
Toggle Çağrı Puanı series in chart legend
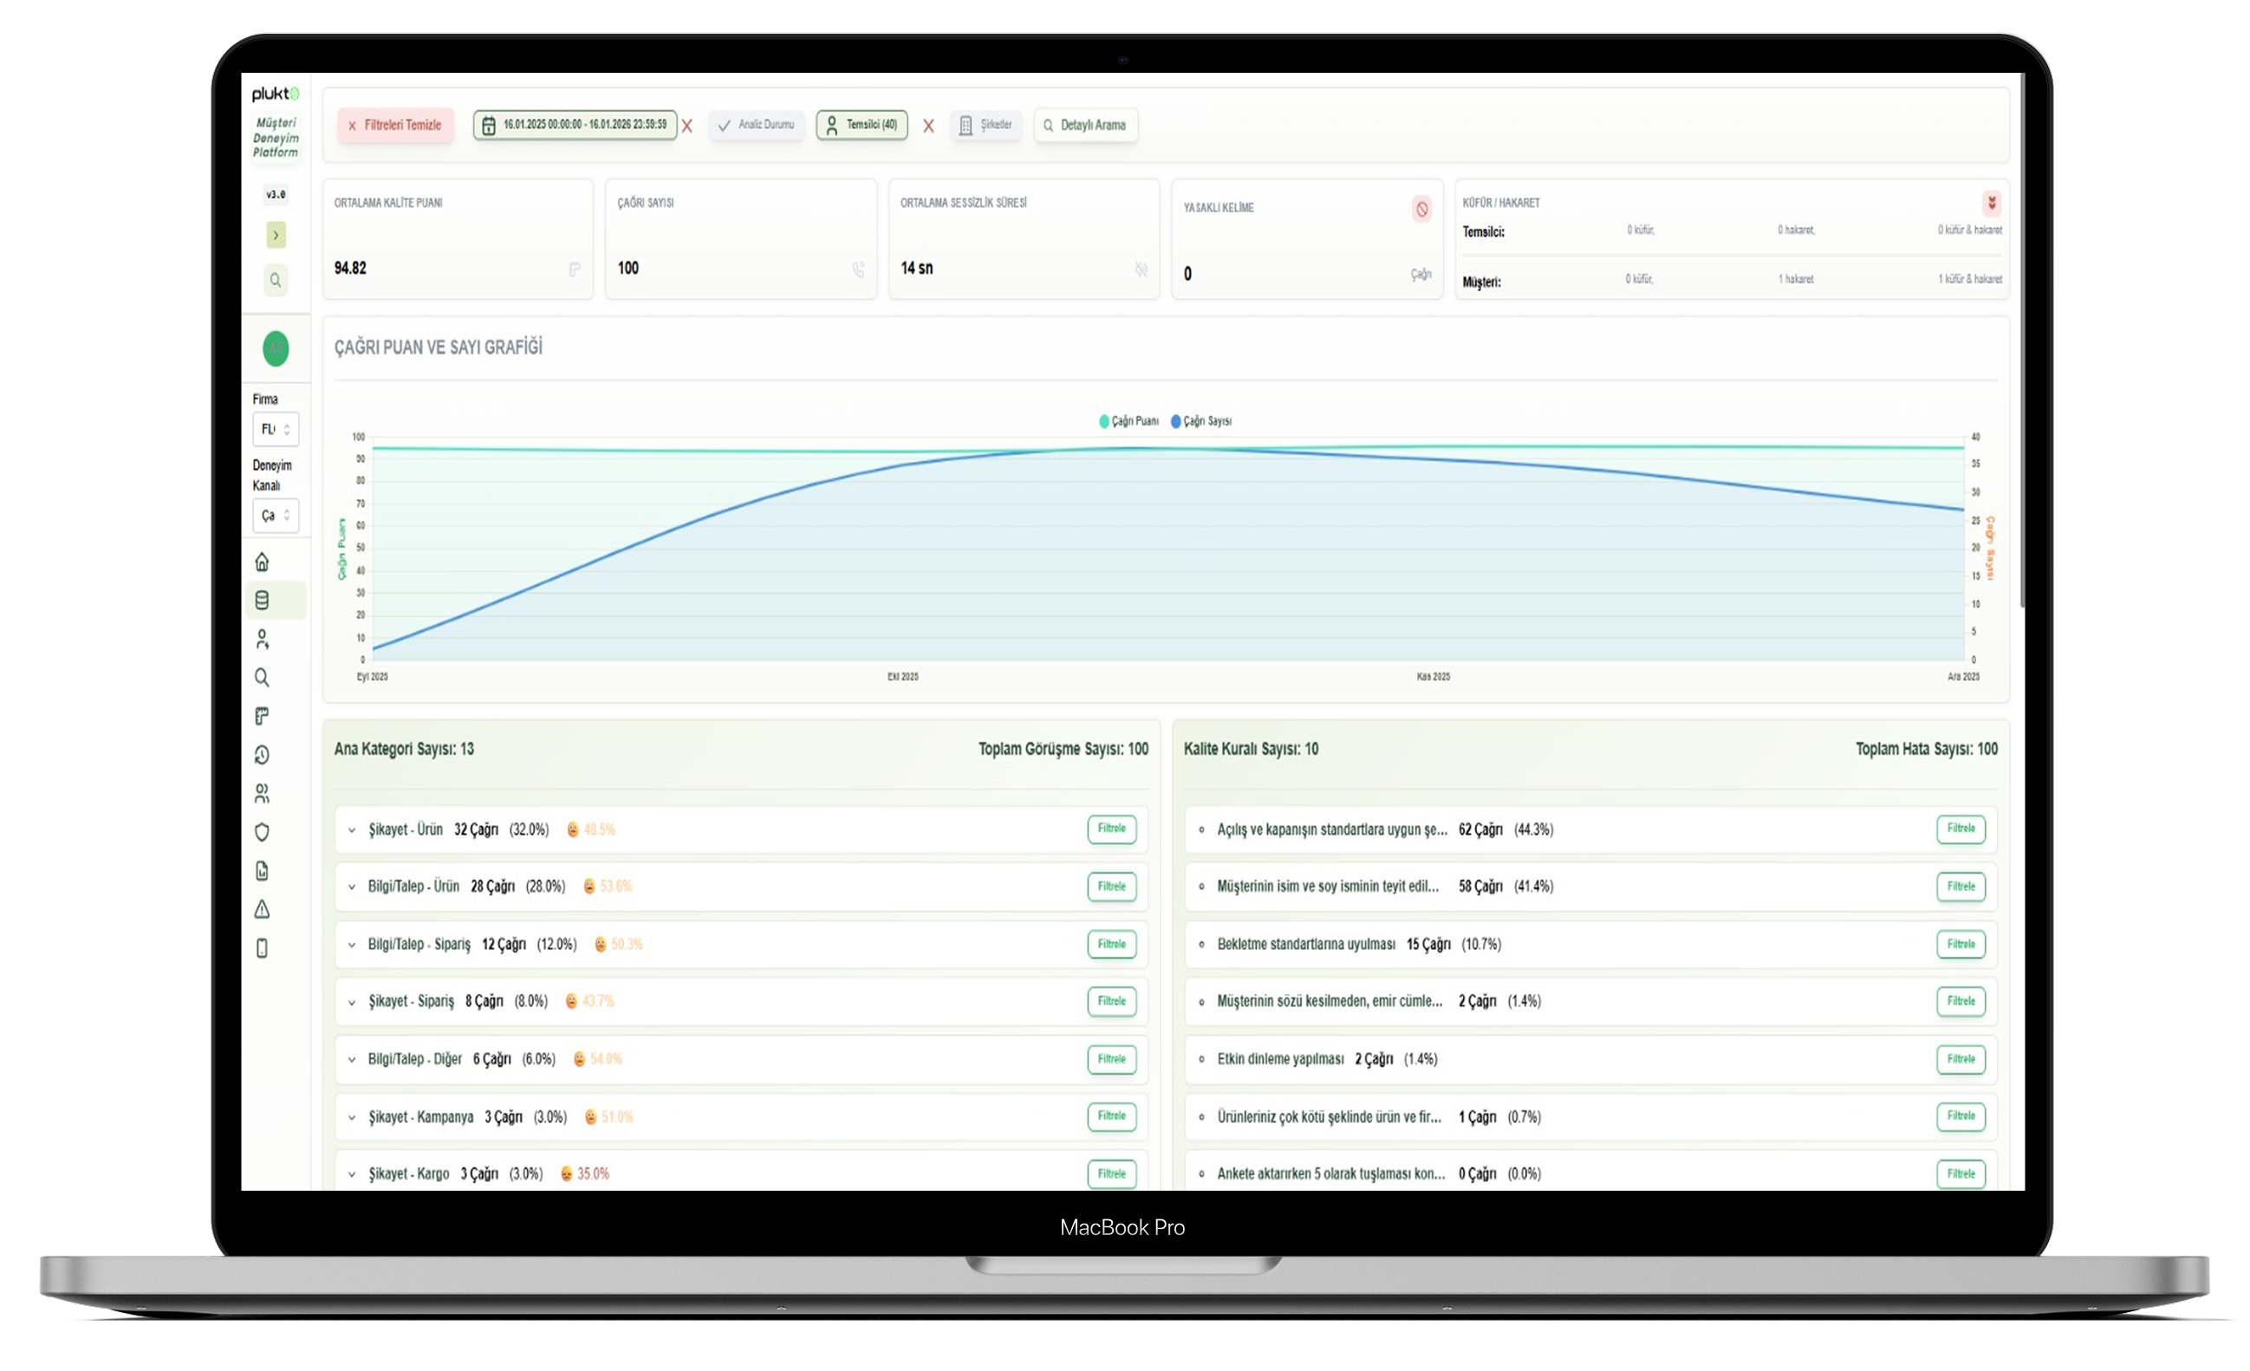[1128, 421]
